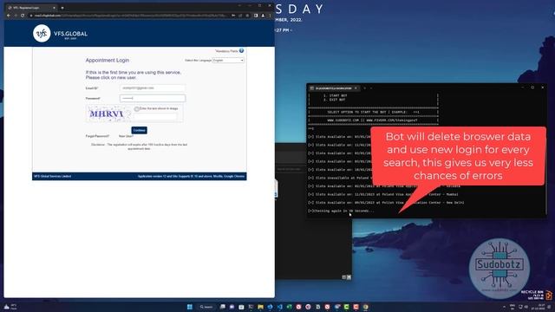This screenshot has height=312, width=555.
Task: Open File Explorer from the taskbar
Action: click(x=260, y=307)
